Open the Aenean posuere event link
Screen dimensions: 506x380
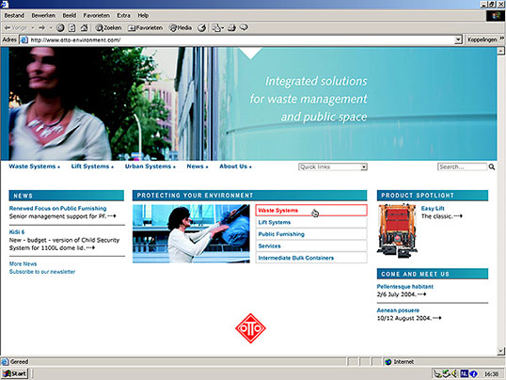coord(398,310)
